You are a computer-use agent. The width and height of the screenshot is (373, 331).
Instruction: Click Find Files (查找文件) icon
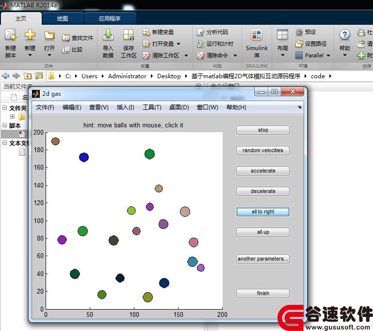[66, 37]
